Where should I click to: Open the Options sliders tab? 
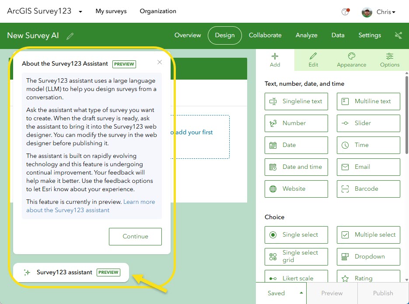click(390, 60)
